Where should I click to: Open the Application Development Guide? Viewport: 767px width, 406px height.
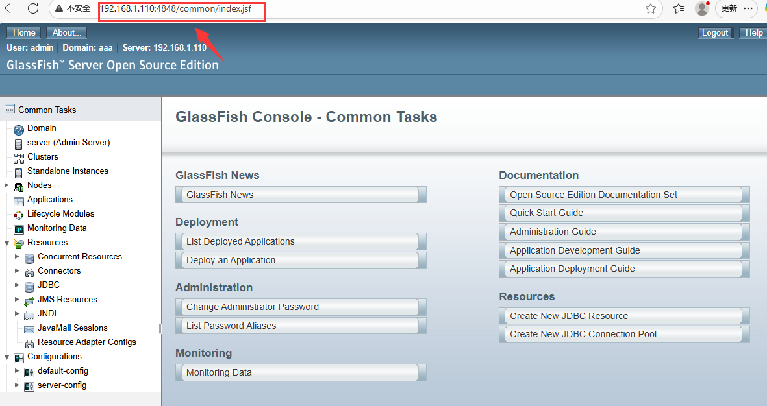point(624,250)
